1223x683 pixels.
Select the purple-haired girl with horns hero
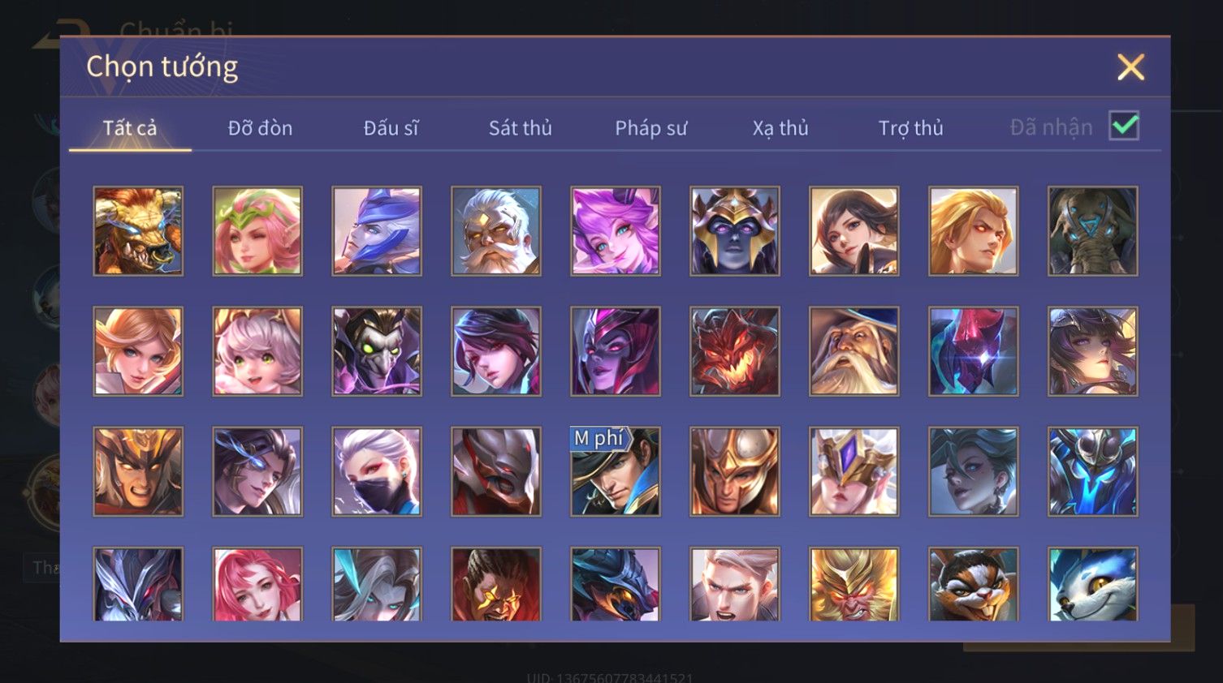pos(616,231)
